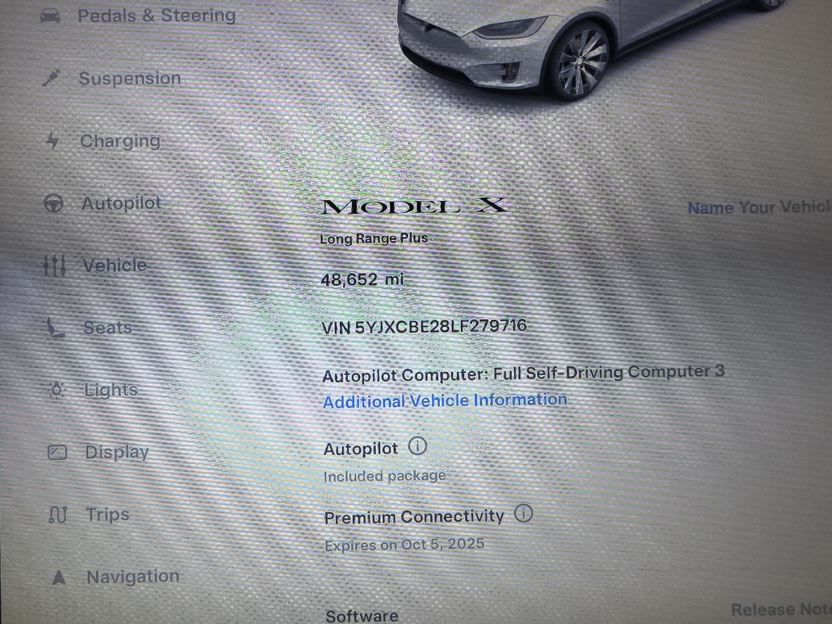
Task: Click the Suspension wrench icon
Action: tap(51, 79)
